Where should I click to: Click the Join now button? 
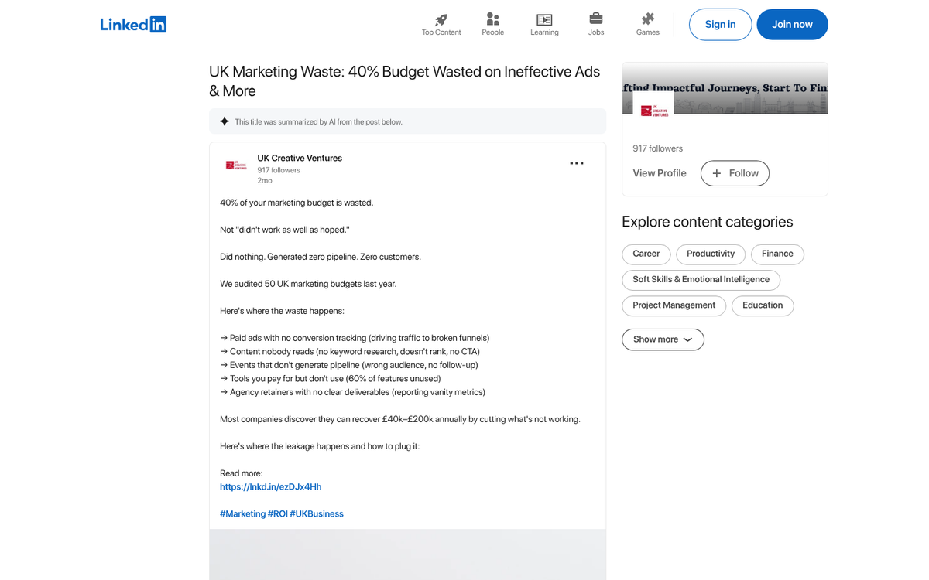click(x=792, y=25)
